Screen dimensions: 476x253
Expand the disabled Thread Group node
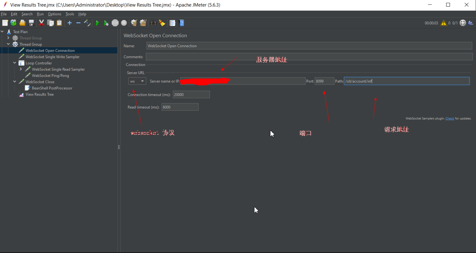[9, 38]
